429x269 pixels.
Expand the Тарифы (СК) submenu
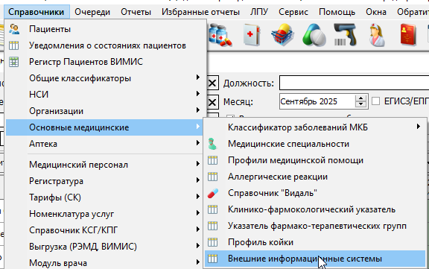click(x=105, y=197)
